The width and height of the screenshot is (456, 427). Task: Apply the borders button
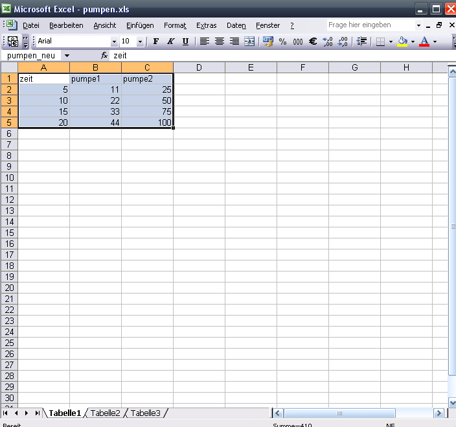coord(380,41)
